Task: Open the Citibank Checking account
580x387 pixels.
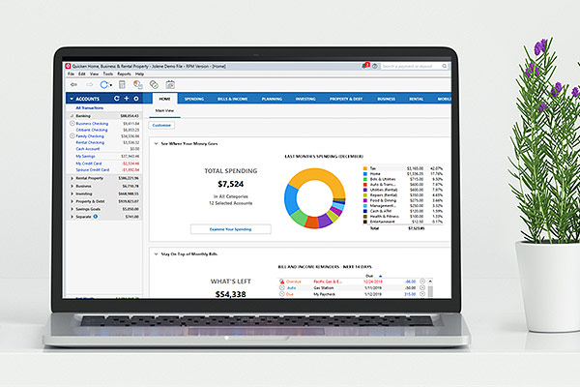Action: pos(92,130)
